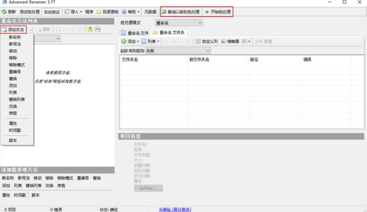Click the 文件夹名 column header
The height and width of the screenshot is (212, 367).
[154, 60]
